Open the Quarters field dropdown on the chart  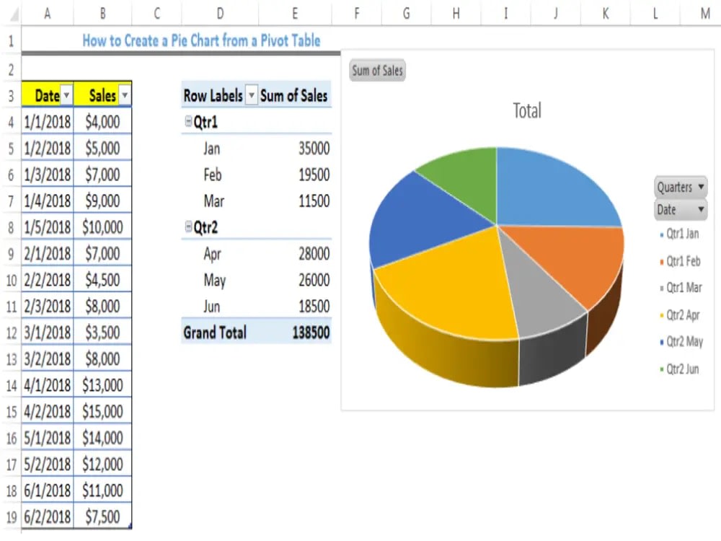coord(702,187)
